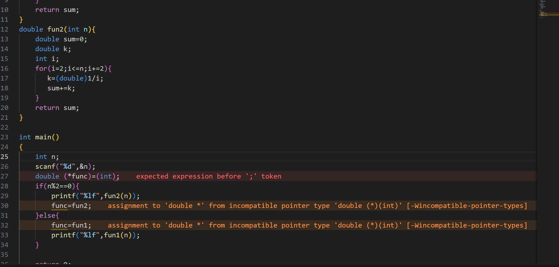559x267 pixels.
Task: Click line number 30 in gutter
Action: [x=4, y=206]
